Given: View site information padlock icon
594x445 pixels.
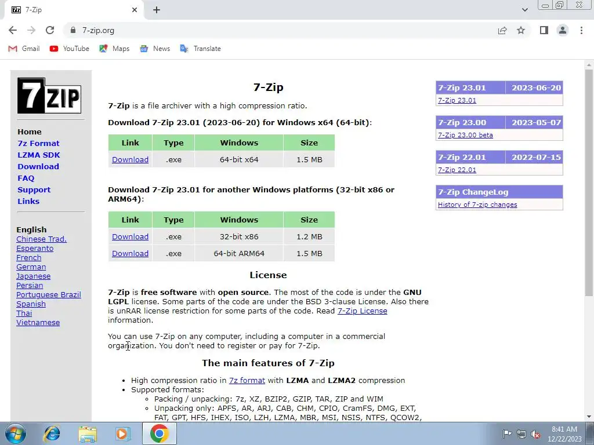Looking at the screenshot, I should click(73, 30).
